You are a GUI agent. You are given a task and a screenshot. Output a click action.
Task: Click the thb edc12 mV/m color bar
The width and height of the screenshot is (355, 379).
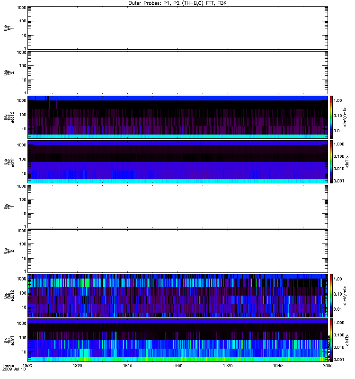(331, 117)
